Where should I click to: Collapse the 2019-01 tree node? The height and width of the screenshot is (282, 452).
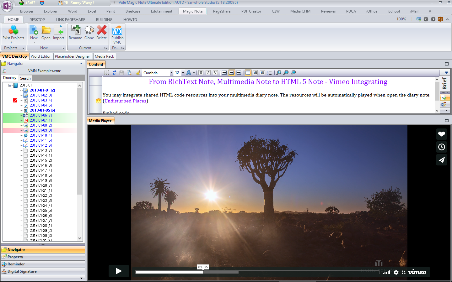click(x=10, y=85)
